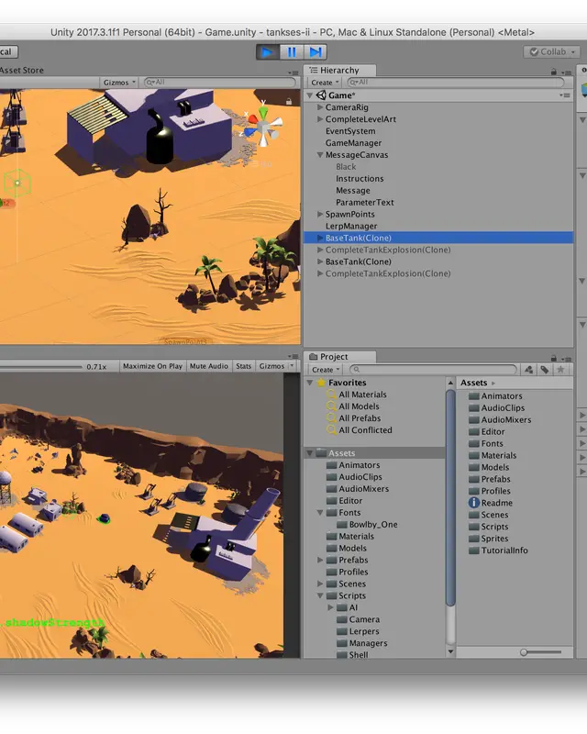Expand SpawnPoints in Hierarchy
The image size is (587, 734).
[320, 214]
